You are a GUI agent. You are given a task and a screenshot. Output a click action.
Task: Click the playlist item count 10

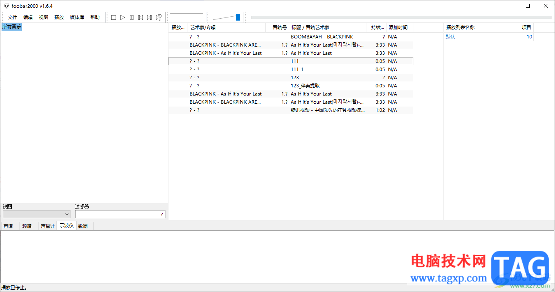point(529,37)
